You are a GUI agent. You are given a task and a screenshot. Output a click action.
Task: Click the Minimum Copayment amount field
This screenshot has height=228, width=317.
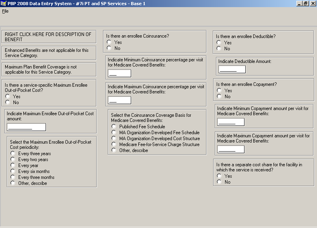[x=231, y=122]
